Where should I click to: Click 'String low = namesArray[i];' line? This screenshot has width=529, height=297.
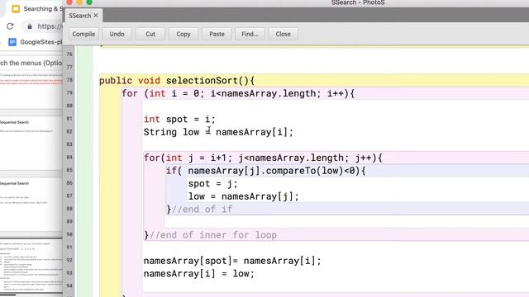click(x=218, y=132)
